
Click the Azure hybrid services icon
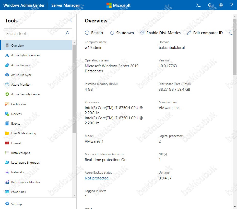pyautogui.click(x=7, y=55)
